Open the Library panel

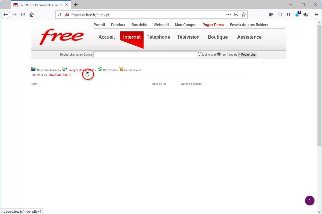pyautogui.click(x=271, y=15)
